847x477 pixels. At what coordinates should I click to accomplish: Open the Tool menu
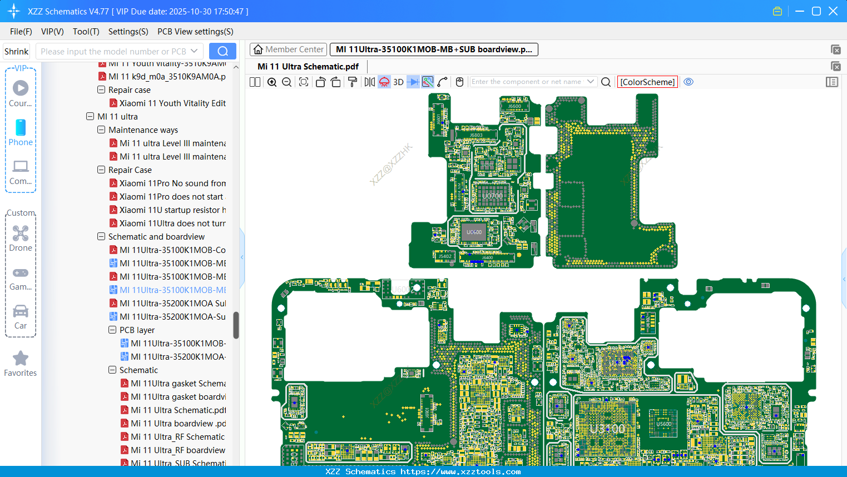coord(86,32)
